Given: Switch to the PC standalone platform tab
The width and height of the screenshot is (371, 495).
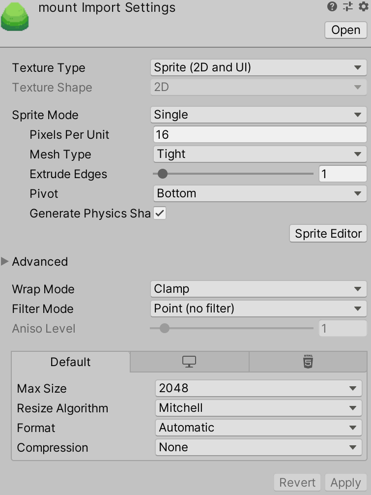Looking at the screenshot, I should 189,362.
